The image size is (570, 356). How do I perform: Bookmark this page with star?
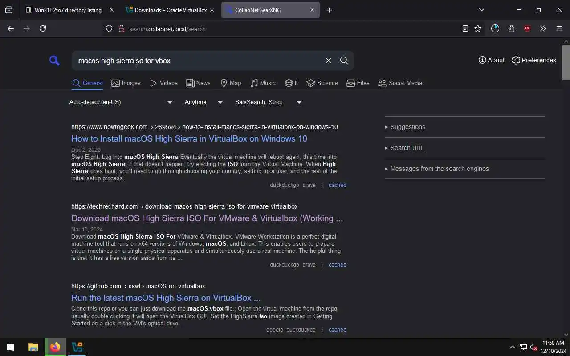coord(478,28)
